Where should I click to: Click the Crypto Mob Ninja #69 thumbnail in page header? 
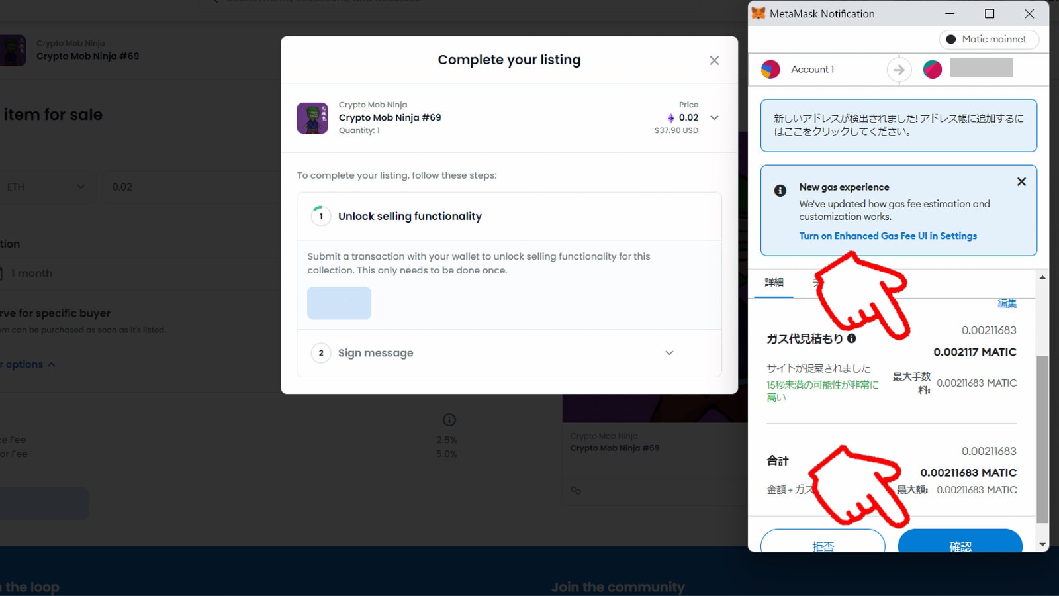(x=13, y=50)
